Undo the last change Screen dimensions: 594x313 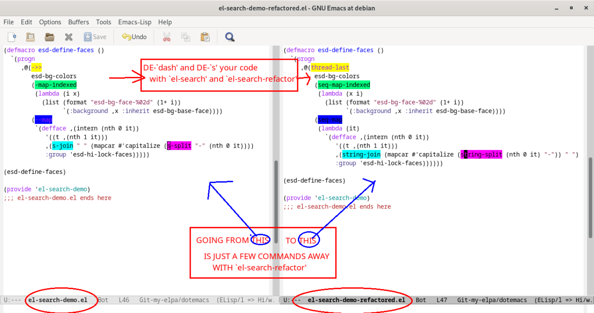pyautogui.click(x=134, y=37)
